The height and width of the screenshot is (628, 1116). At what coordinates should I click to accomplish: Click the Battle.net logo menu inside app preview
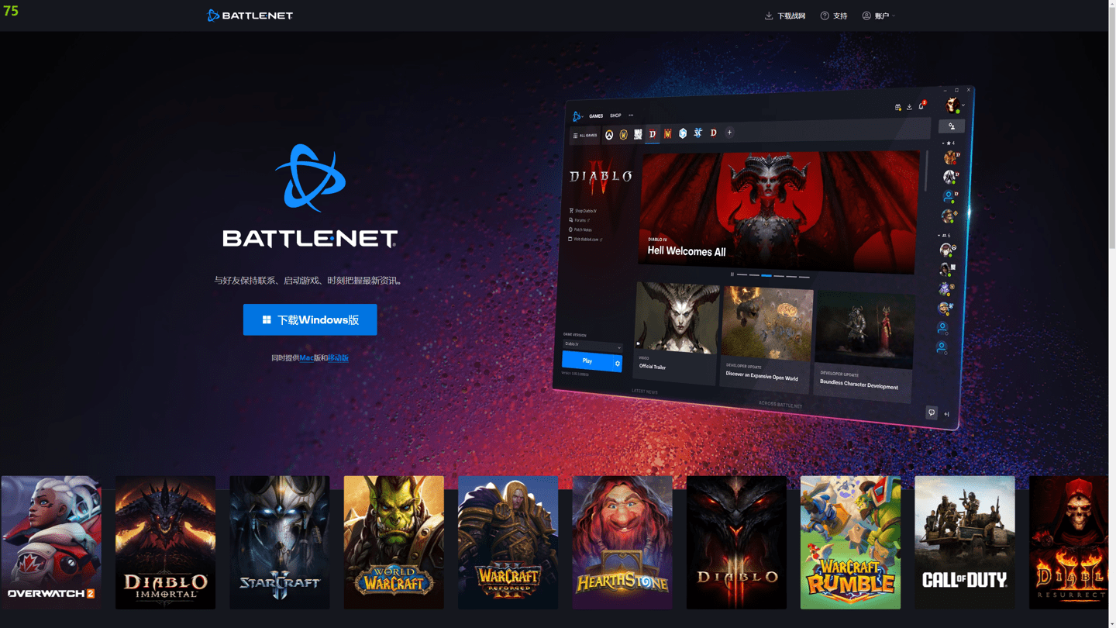pos(577,116)
